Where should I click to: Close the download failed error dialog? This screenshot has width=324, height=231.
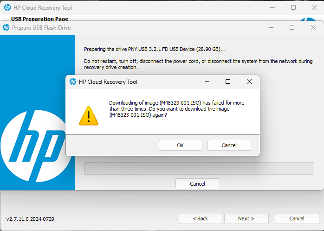point(249,81)
